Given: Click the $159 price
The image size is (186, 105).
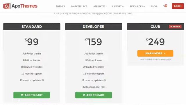Looking at the screenshot, I should pos(94,42).
